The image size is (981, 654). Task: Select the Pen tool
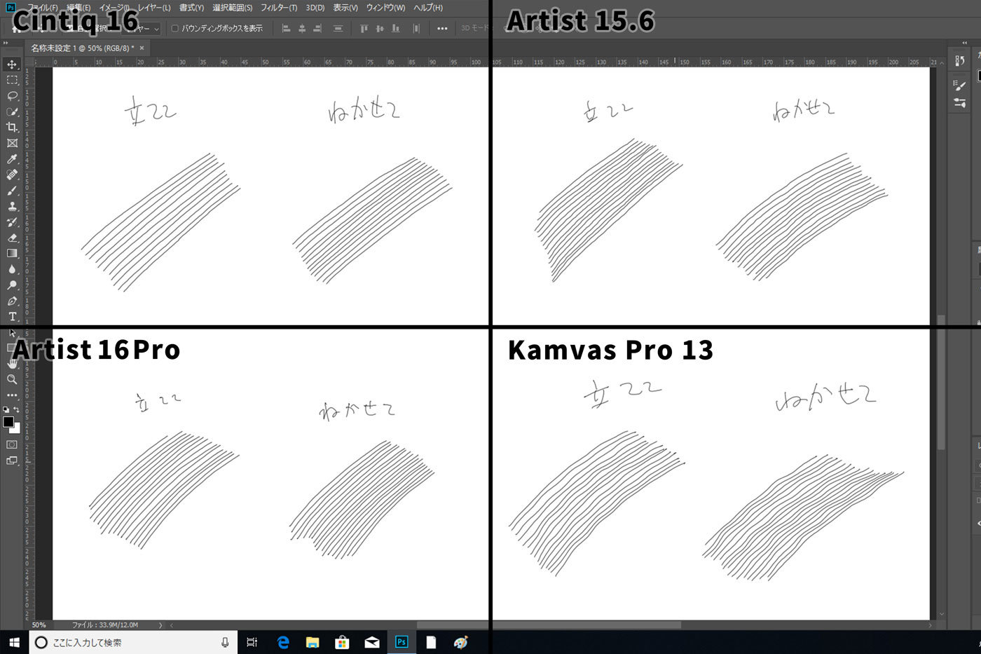click(12, 301)
